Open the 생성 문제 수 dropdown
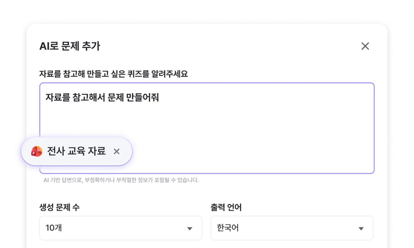This screenshot has height=248, width=414. click(x=120, y=228)
